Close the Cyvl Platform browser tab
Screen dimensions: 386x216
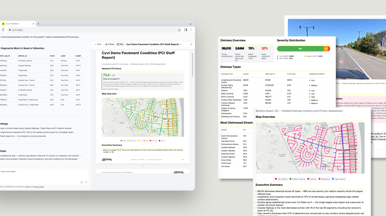point(33,23)
